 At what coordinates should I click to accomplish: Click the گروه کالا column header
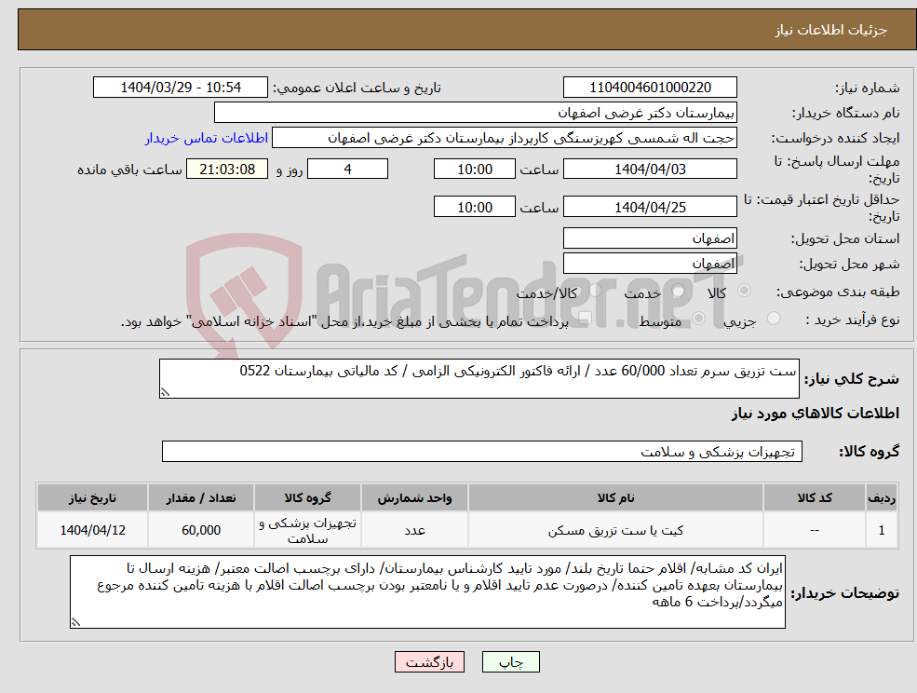[307, 497]
